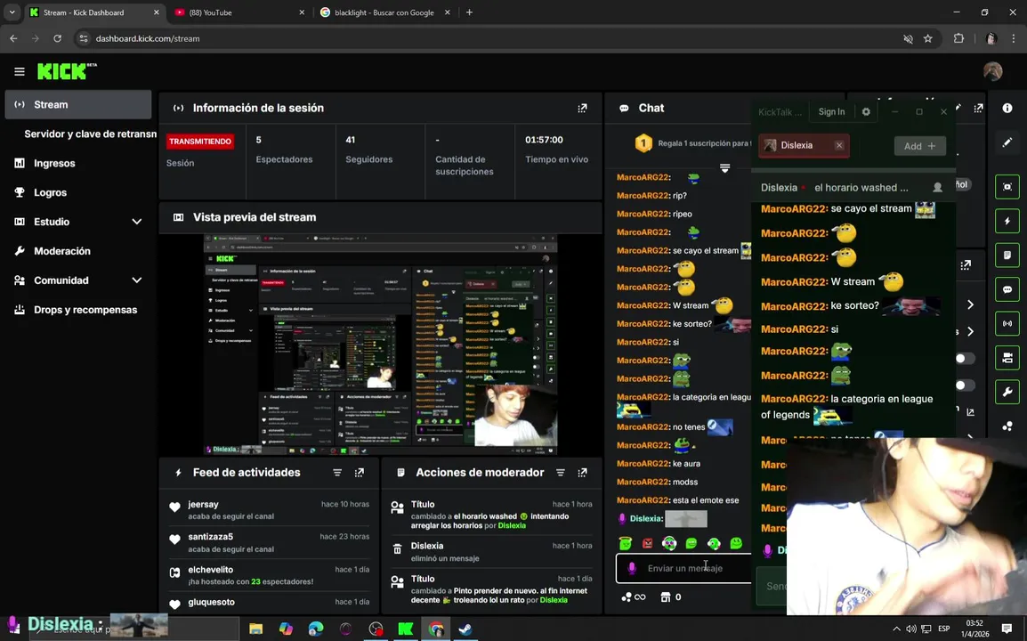
Task: Open a new browser tab
Action: (469, 12)
